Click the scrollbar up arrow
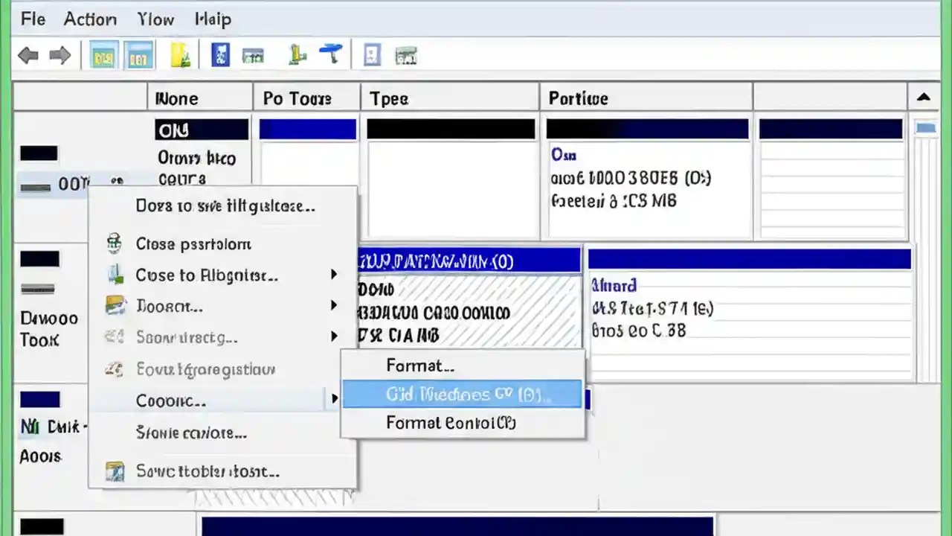Screen dimensions: 952x536 924,97
